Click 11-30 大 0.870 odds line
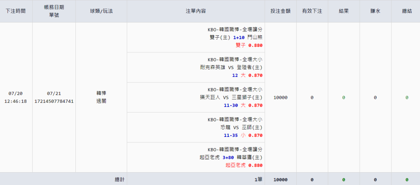420x185 pixels. 243,105
